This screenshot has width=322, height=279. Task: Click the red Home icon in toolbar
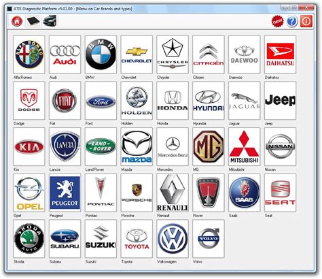tap(17, 21)
